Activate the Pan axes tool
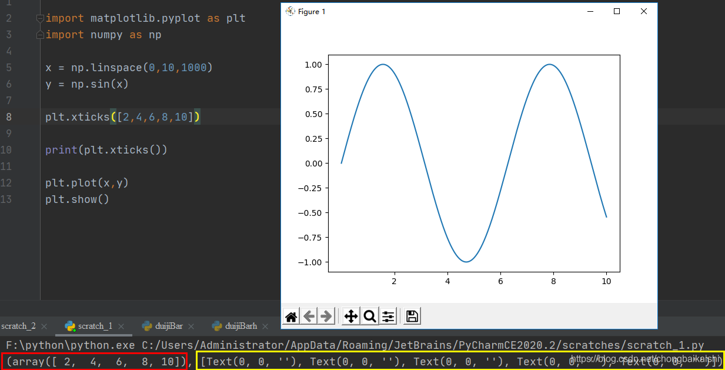 [351, 316]
